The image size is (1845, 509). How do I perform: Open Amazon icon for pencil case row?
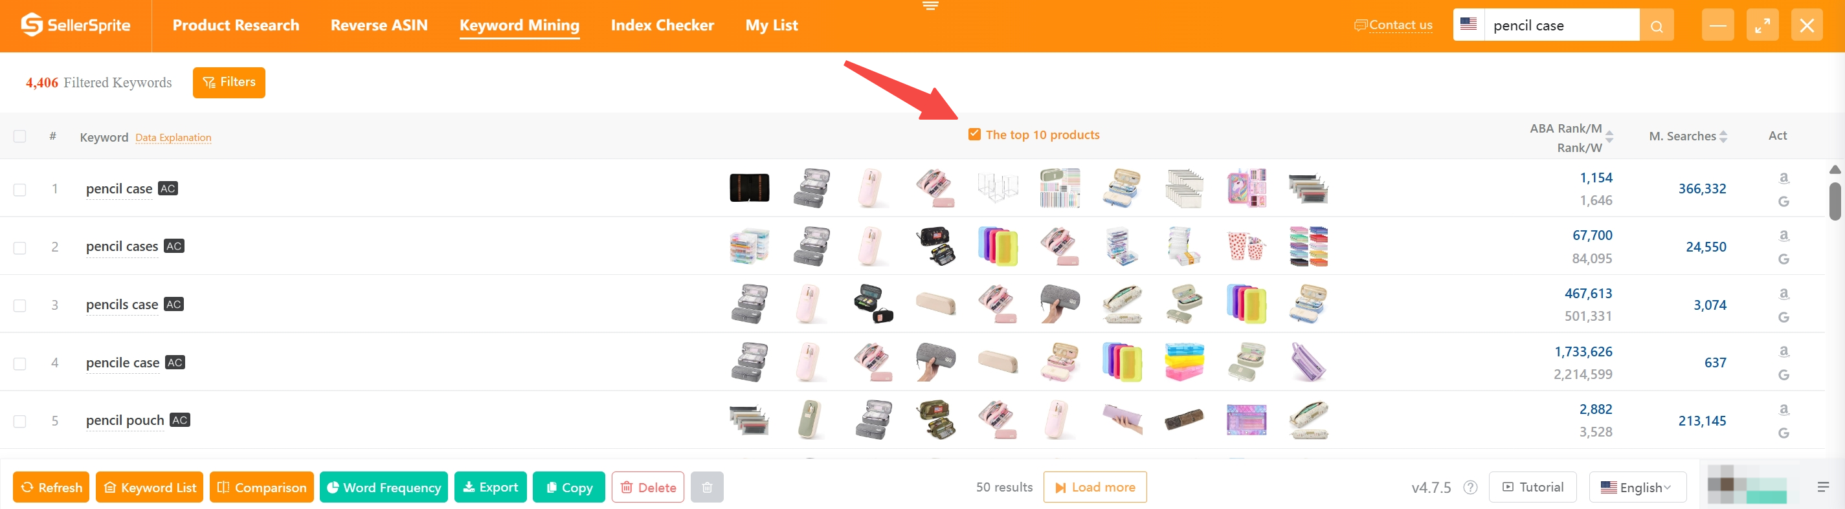tap(1783, 178)
